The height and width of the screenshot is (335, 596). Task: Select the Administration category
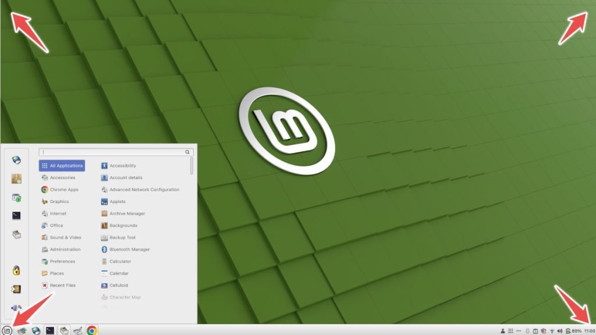pyautogui.click(x=62, y=249)
